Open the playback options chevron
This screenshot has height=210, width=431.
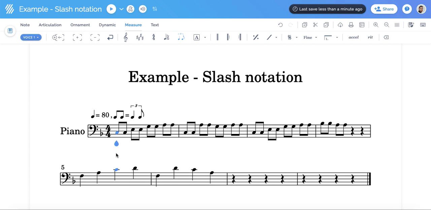122,9
